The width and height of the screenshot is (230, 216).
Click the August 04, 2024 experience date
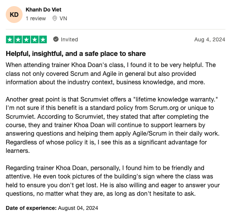click(x=78, y=208)
